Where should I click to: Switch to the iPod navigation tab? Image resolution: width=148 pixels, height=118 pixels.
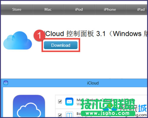point(79,9)
